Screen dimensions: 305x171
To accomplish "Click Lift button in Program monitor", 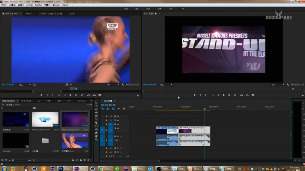I will click(x=241, y=95).
